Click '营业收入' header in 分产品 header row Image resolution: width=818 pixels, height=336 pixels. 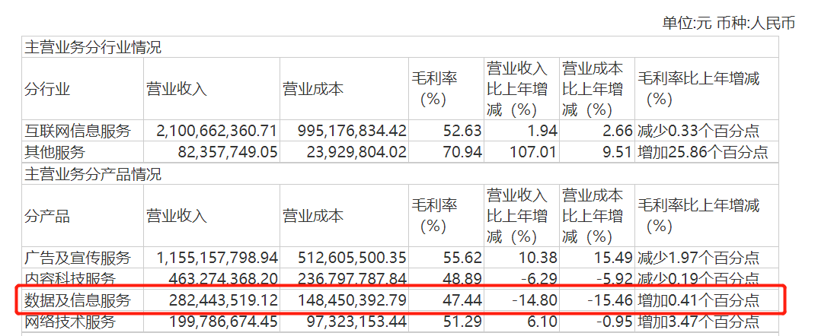pos(177,216)
